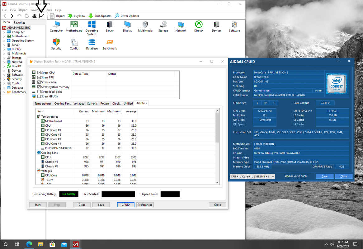Start the stability test

(x=38, y=205)
